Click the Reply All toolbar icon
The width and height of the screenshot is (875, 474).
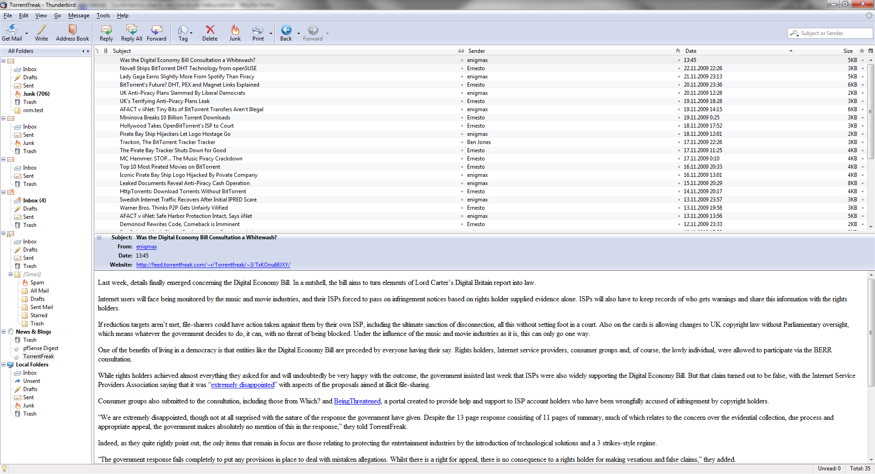132,30
